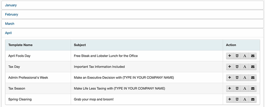Click the plus icon for Spring Cleaning
This screenshot has height=107, width=265.
(230, 99)
